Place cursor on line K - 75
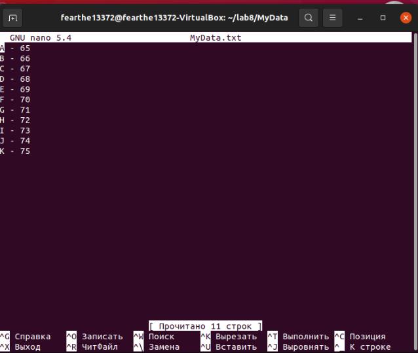 pyautogui.click(x=15, y=151)
